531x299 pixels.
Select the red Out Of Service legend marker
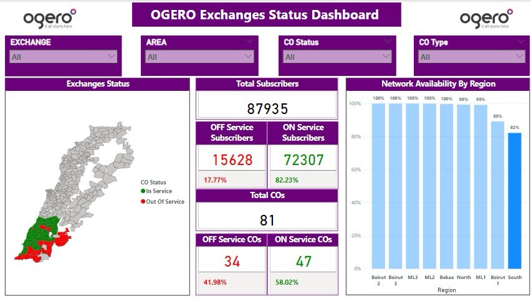[x=143, y=201]
